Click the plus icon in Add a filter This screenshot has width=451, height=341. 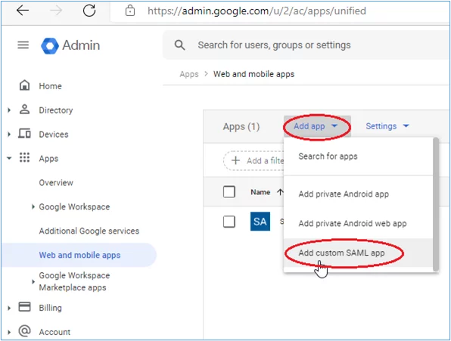pos(235,160)
